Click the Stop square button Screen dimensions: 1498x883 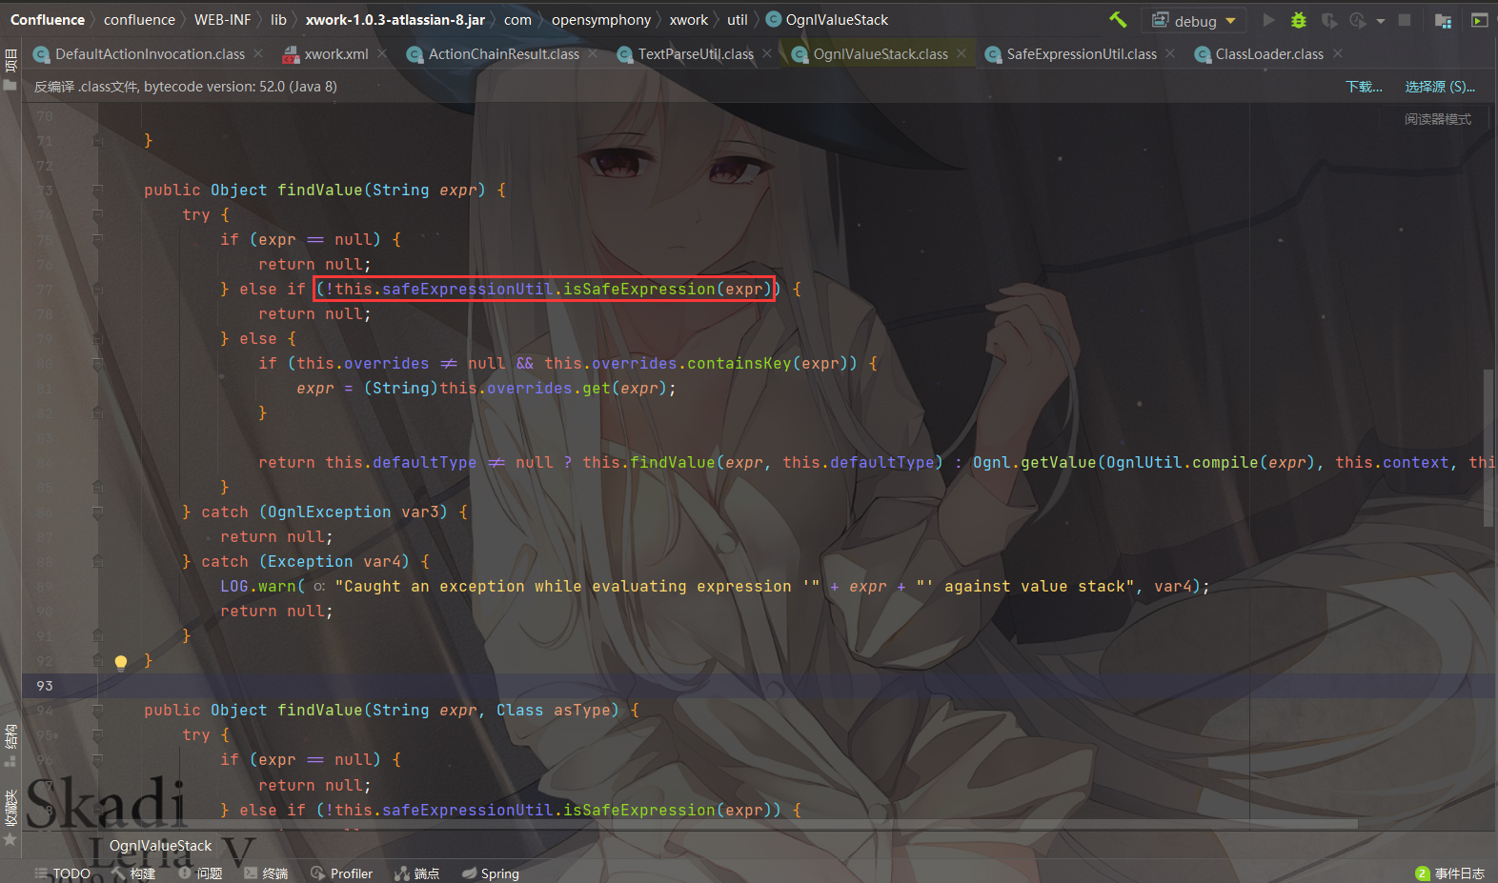pyautogui.click(x=1405, y=20)
